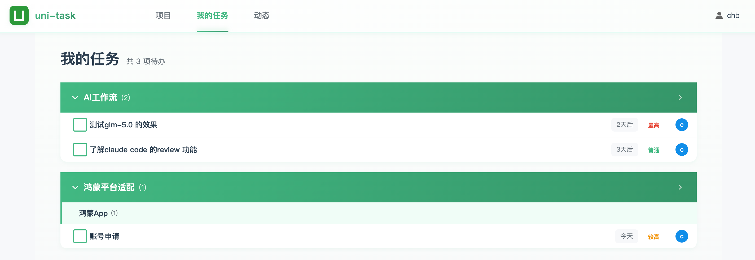Click assignee avatar on 测试glm-5.0 task
The image size is (755, 260).
coord(681,125)
